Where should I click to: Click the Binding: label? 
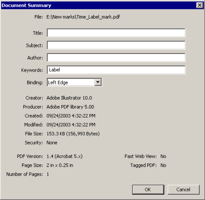coord(35,83)
